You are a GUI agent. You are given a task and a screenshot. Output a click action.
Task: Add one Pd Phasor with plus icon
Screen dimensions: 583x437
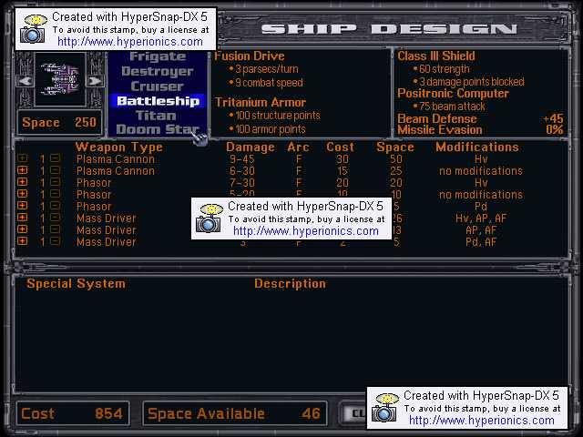22,207
